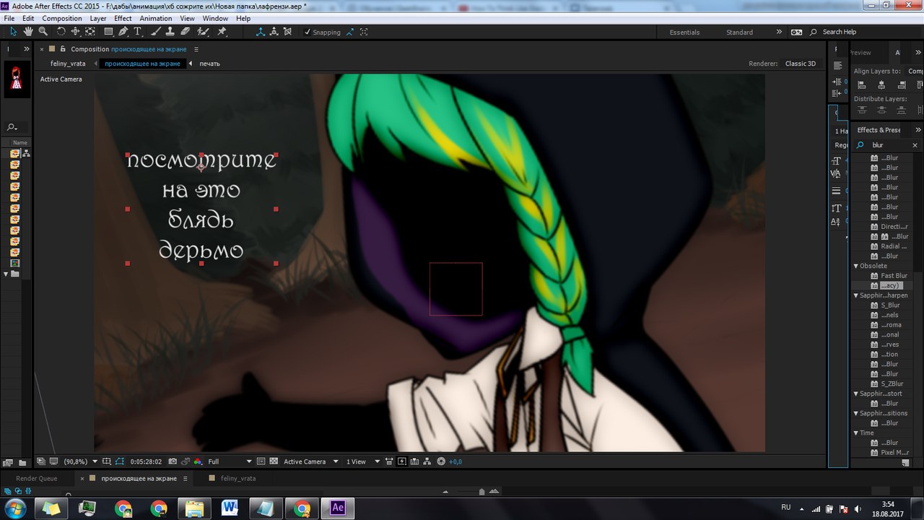Click Align Left icon in Align panel
The width and height of the screenshot is (924, 520).
click(862, 85)
